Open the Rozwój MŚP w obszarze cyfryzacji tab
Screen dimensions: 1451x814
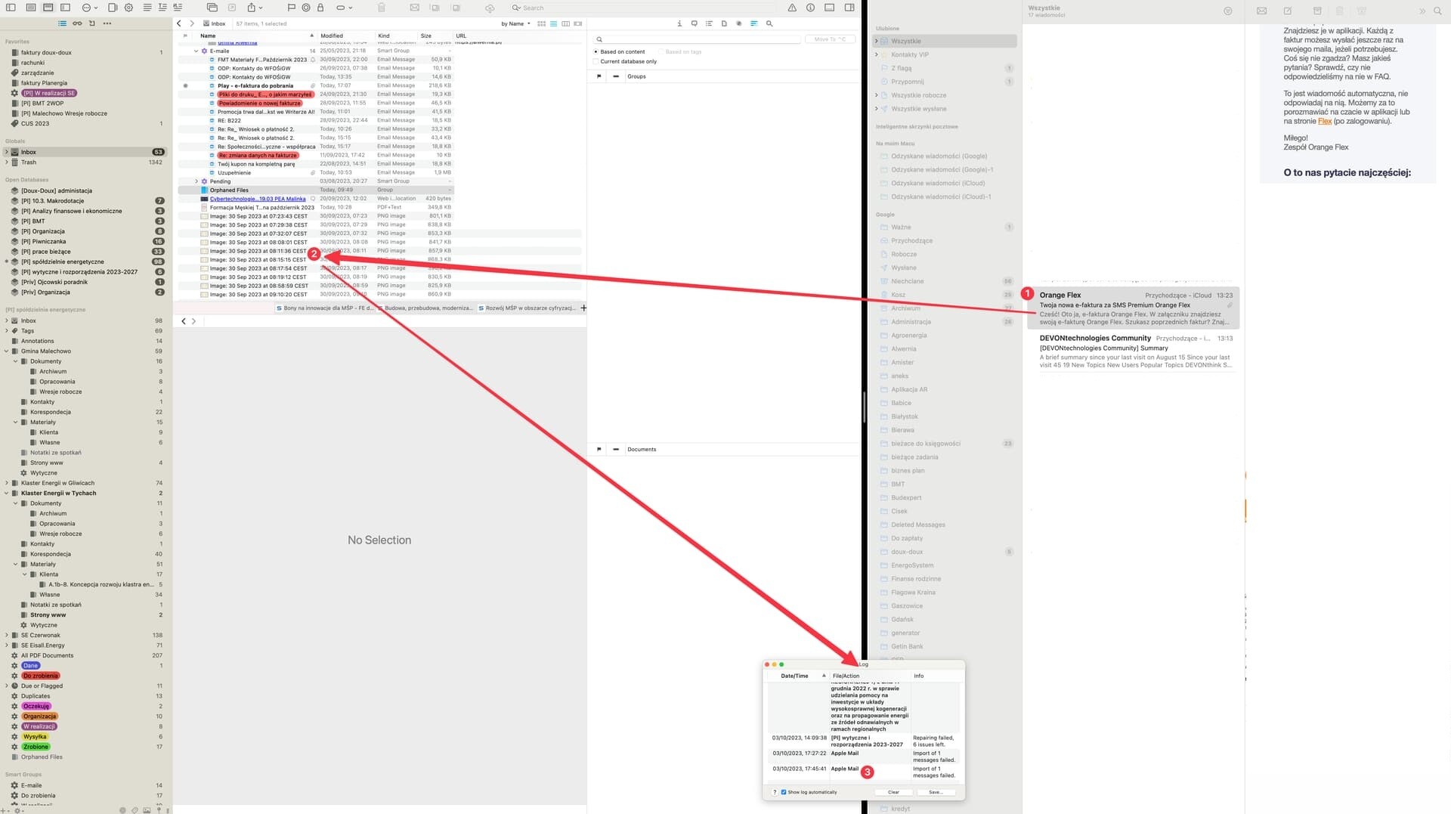coord(529,308)
